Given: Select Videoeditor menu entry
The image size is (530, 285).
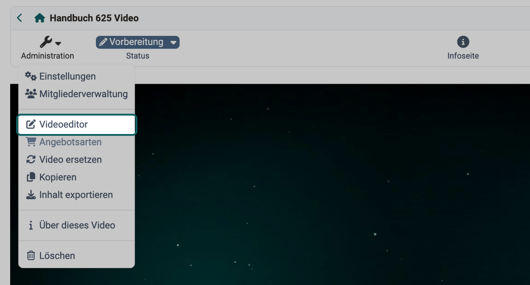Looking at the screenshot, I should [77, 125].
